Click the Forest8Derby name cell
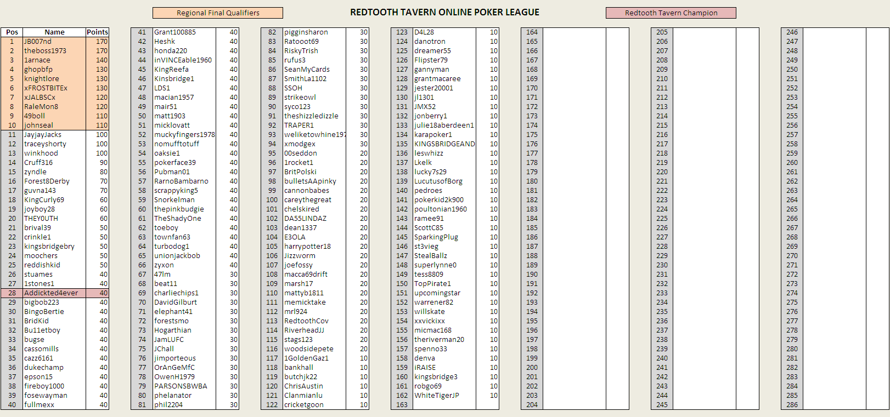This screenshot has height=417, width=890. click(54, 181)
